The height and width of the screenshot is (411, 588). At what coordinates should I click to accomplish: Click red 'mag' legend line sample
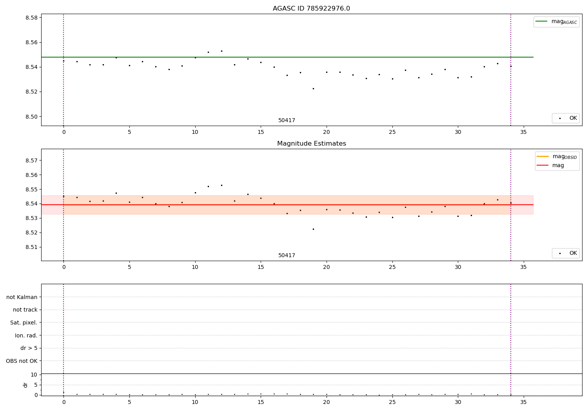coord(543,166)
